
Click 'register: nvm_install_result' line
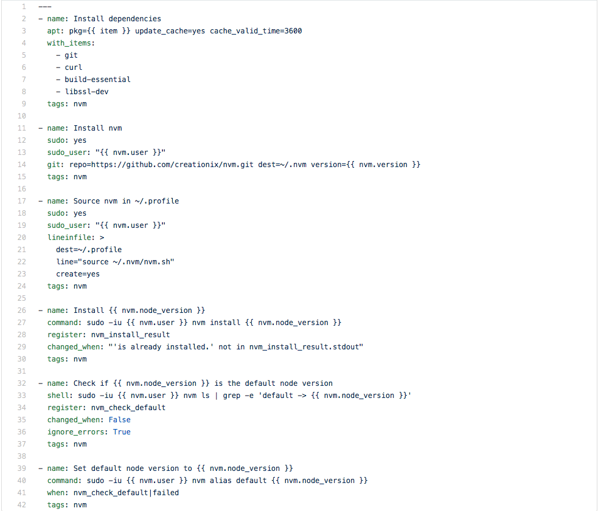[x=108, y=335]
